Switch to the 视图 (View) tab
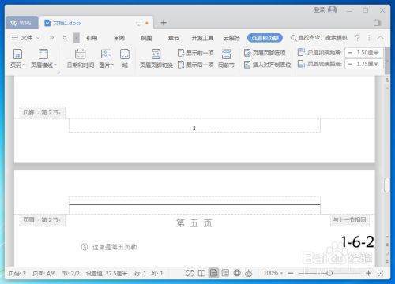Screen dimensions: 395x284 [146, 38]
